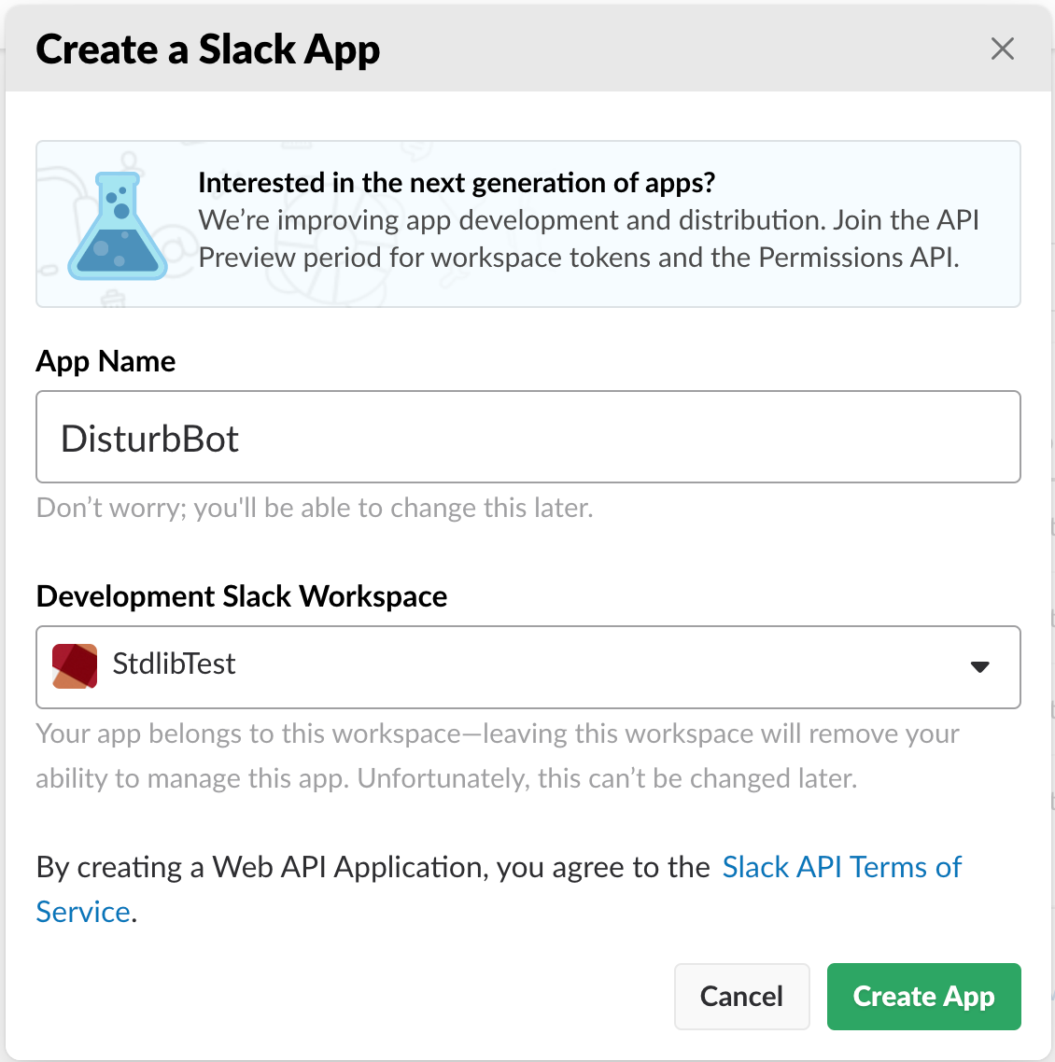This screenshot has width=1055, height=1062.
Task: Click the StdlibTest workspace logo
Action: (x=74, y=666)
